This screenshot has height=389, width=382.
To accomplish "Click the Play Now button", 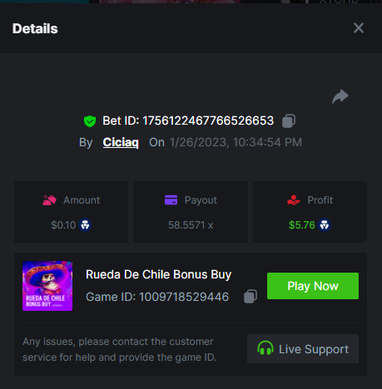I will (313, 286).
